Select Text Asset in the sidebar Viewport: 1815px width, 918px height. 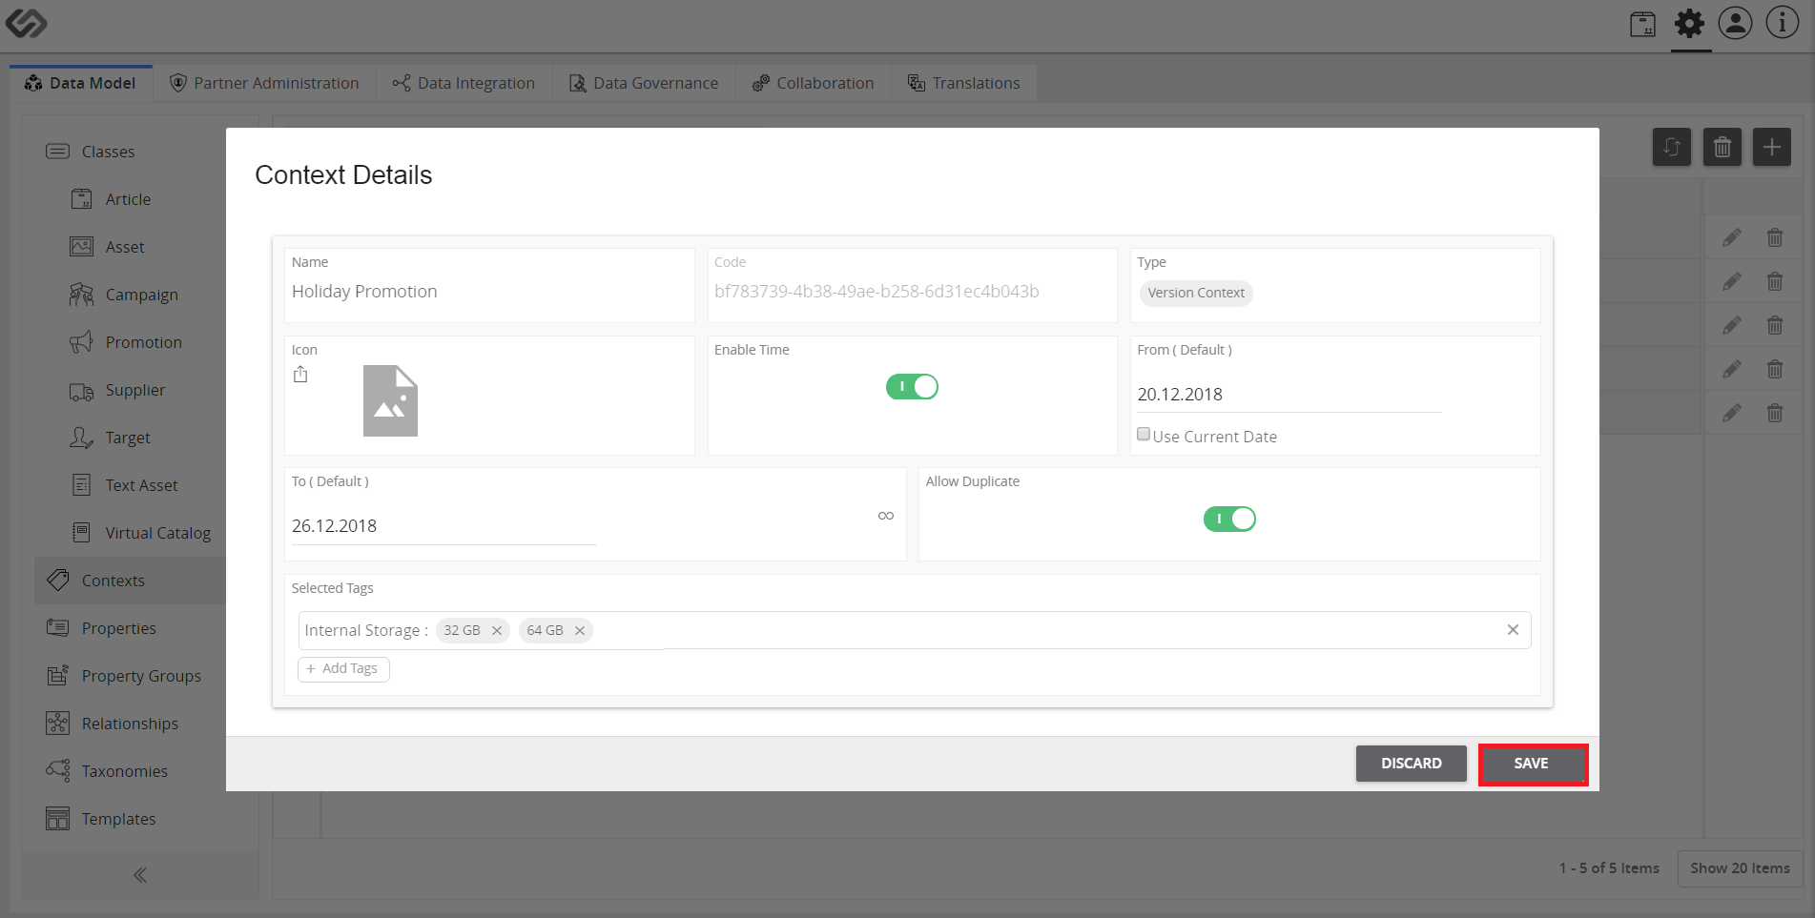[x=130, y=485]
